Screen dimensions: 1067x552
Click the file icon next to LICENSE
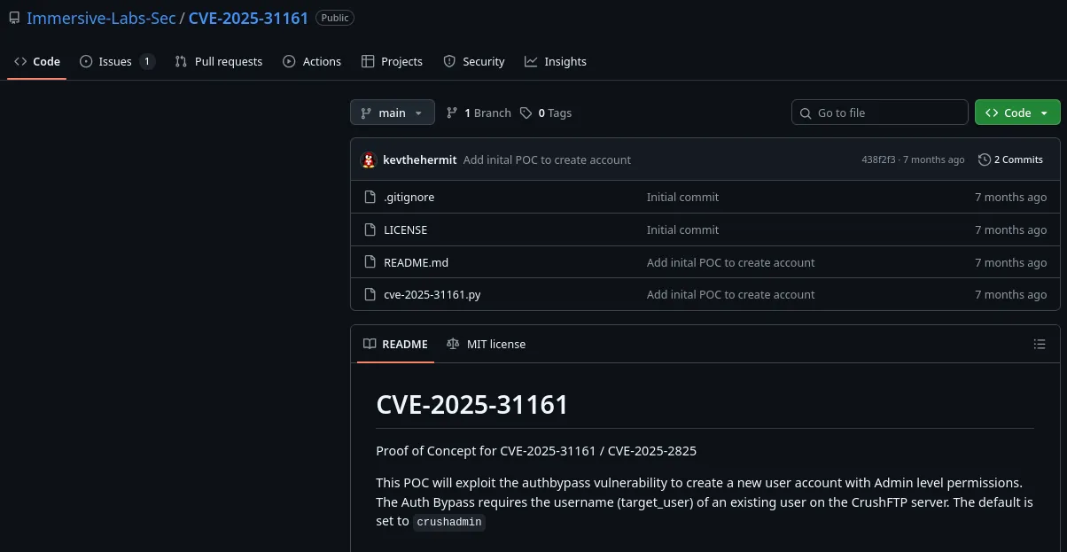coord(370,230)
